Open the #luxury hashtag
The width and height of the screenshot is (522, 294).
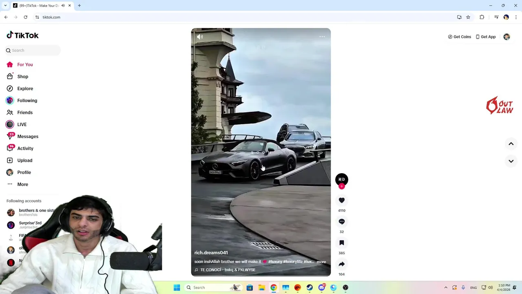pyautogui.click(x=275, y=262)
